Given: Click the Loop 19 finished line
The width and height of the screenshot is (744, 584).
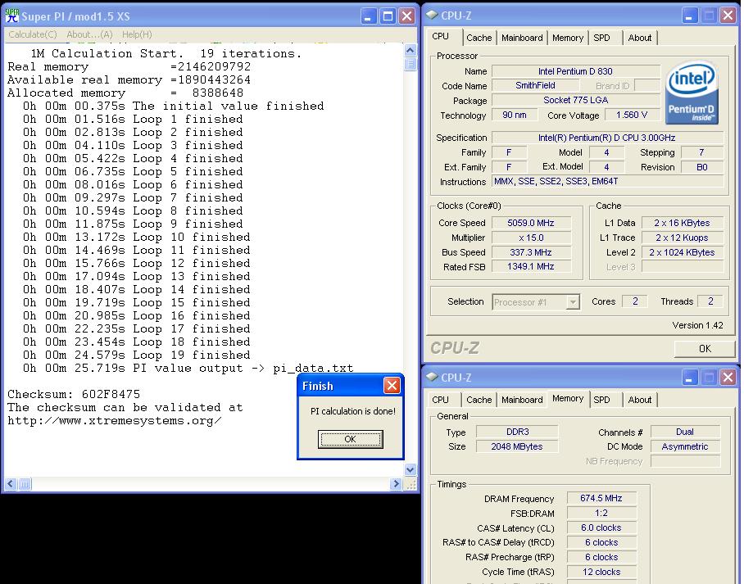Looking at the screenshot, I should coord(137,355).
